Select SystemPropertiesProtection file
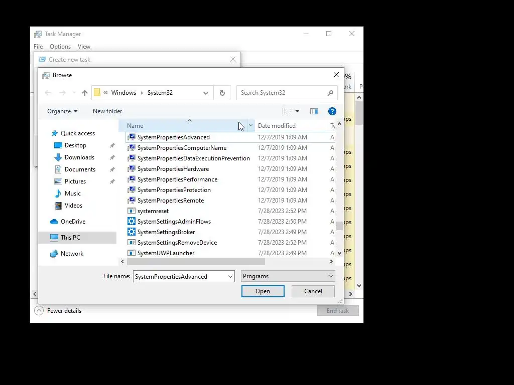The height and width of the screenshot is (385, 514). tap(174, 190)
